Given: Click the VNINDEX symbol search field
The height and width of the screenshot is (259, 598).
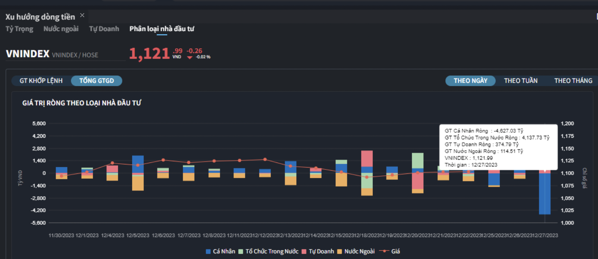Looking at the screenshot, I should [x=65, y=55].
